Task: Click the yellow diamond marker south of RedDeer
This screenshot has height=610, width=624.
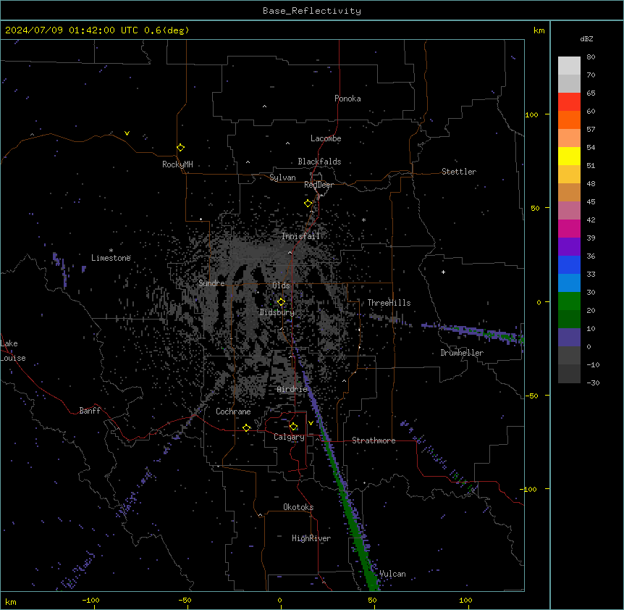Action: pyautogui.click(x=308, y=204)
